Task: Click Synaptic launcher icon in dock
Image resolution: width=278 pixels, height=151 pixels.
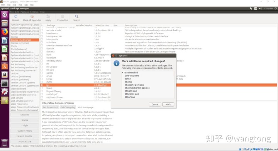Action: 5,100
